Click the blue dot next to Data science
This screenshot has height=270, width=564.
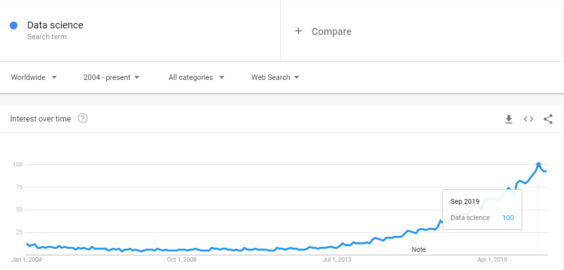(x=14, y=25)
